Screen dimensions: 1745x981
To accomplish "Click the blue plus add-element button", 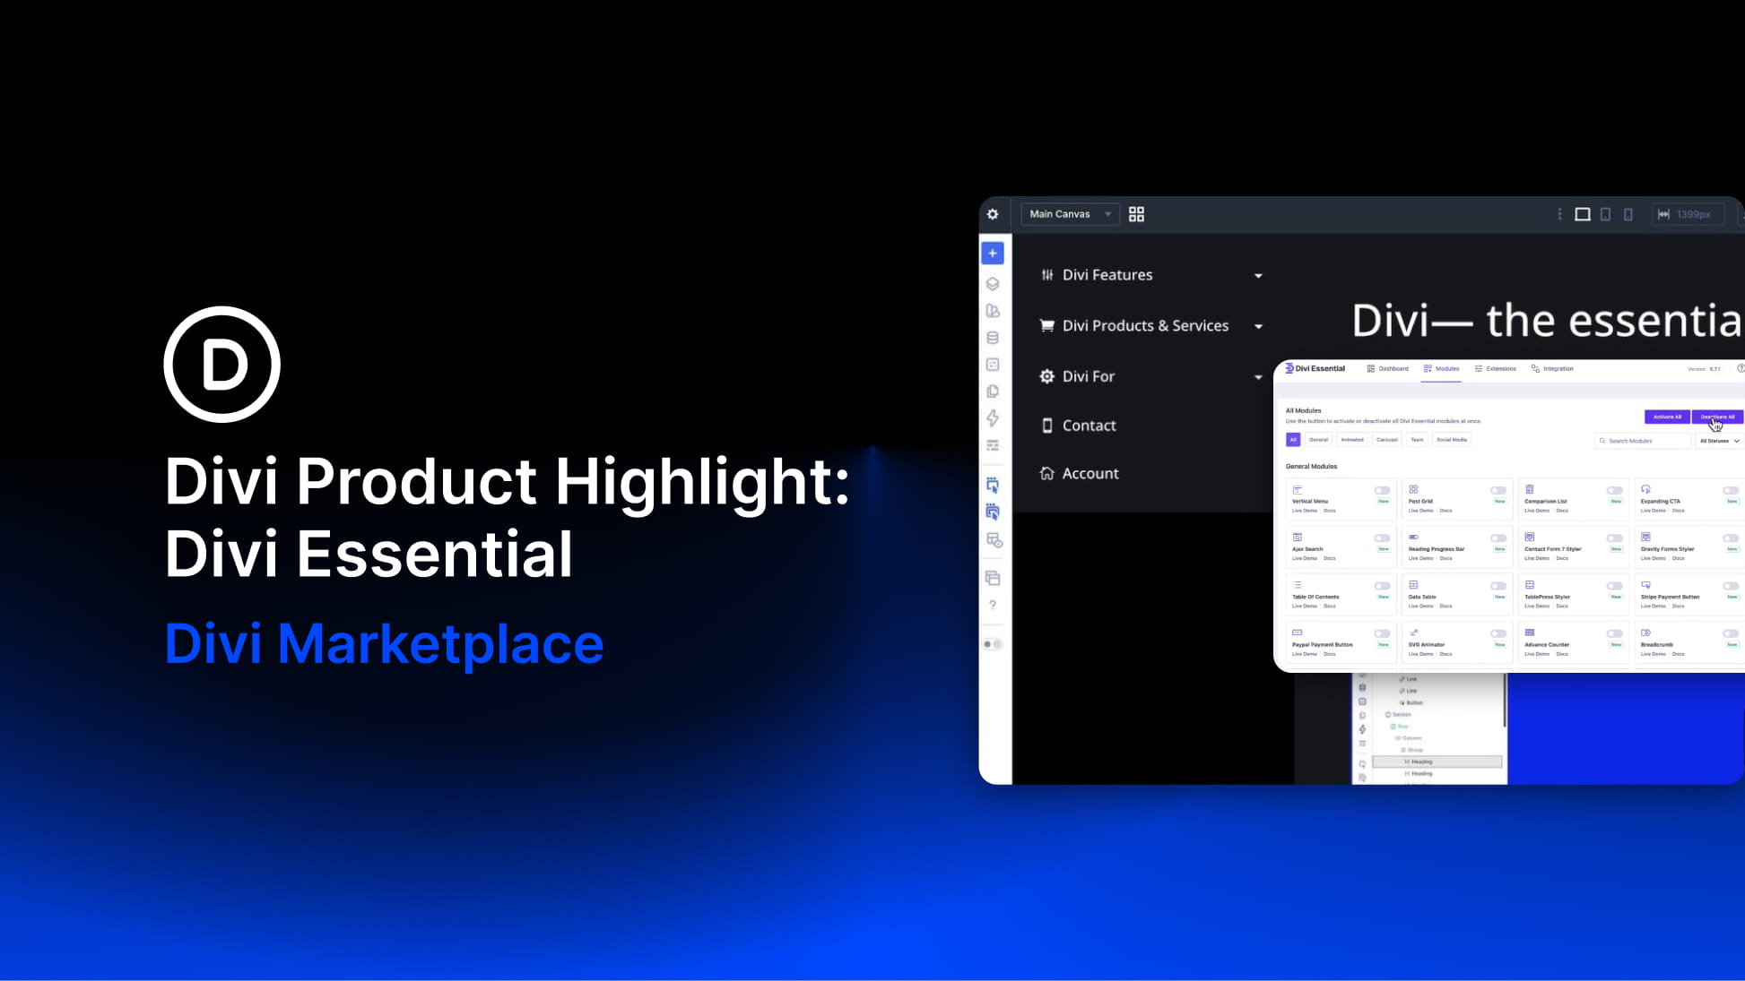I will (993, 254).
